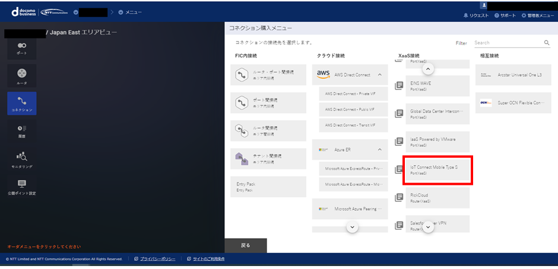The width and height of the screenshot is (558, 269).
Task: Click the Global Data Center Interconnect list icon
Action: [x=399, y=114]
